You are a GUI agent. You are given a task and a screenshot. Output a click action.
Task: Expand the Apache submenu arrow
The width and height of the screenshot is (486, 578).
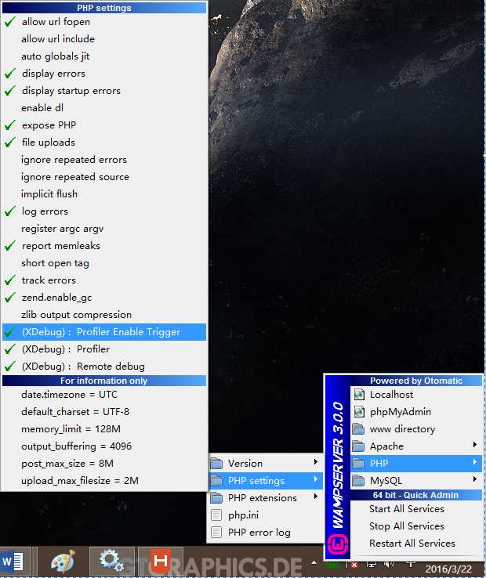click(x=475, y=445)
